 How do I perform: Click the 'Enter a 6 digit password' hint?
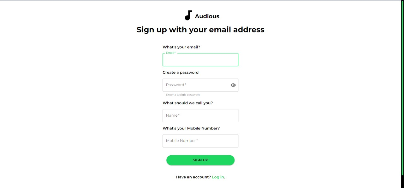(x=183, y=95)
